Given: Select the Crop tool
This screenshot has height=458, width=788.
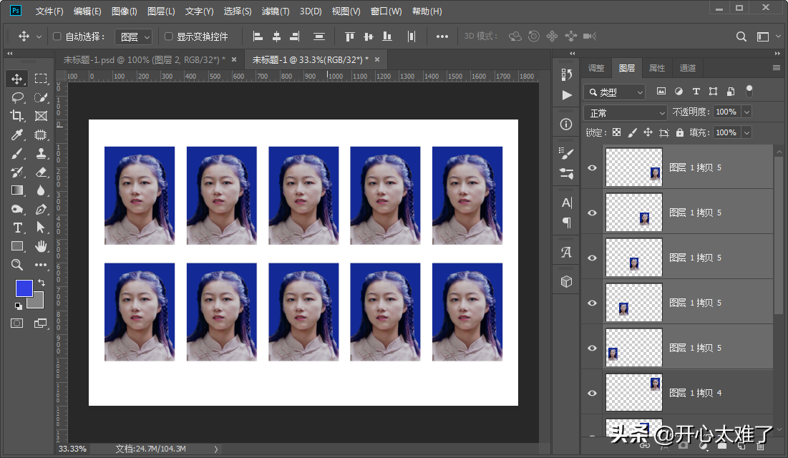Looking at the screenshot, I should click(x=17, y=116).
